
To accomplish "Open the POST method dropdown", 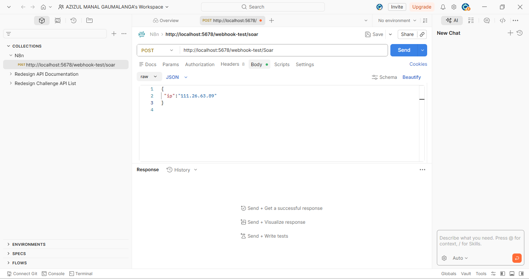I will [x=158, y=50].
